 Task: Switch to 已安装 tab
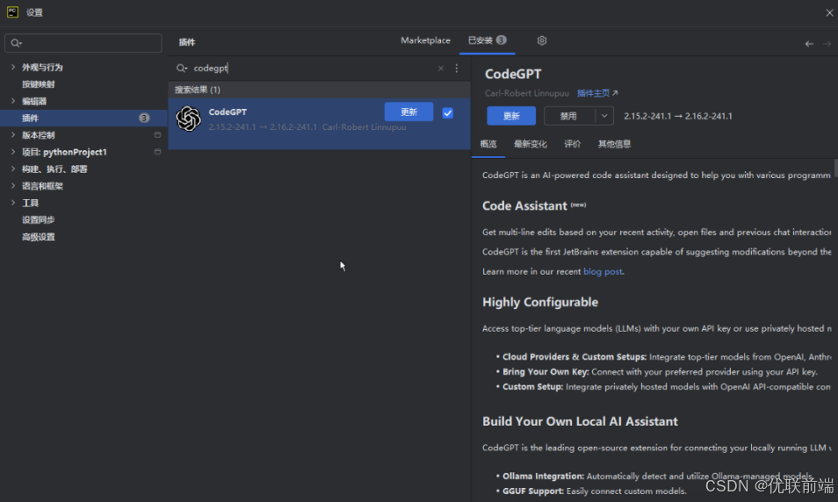[487, 40]
